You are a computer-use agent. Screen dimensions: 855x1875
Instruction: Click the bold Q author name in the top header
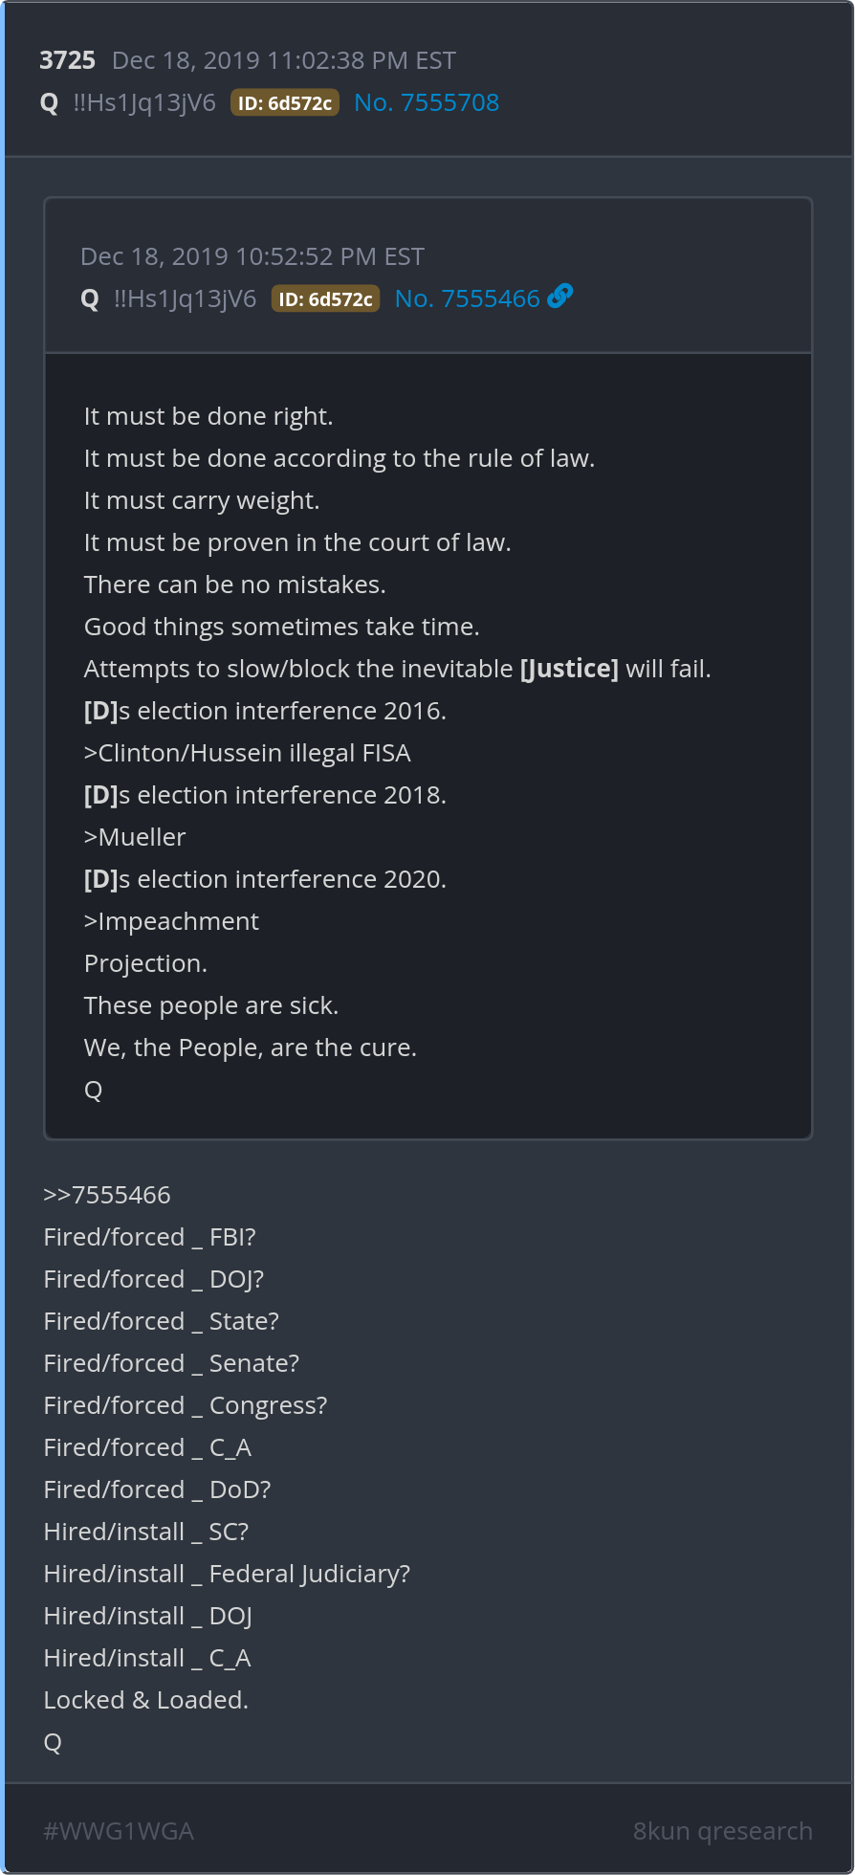click(50, 103)
